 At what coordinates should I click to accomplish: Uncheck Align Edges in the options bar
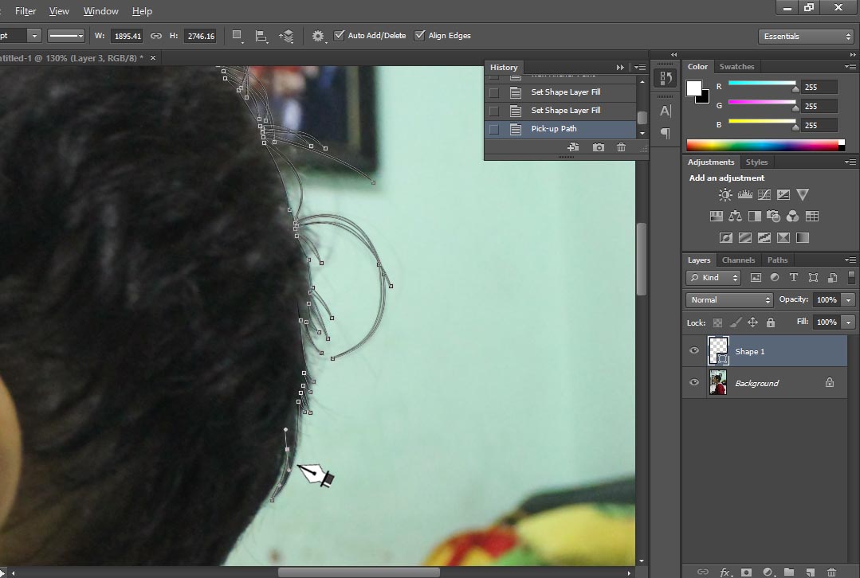tap(419, 35)
